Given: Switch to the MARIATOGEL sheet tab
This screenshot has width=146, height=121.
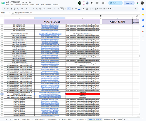Looking at the screenshot, I should [53, 120].
